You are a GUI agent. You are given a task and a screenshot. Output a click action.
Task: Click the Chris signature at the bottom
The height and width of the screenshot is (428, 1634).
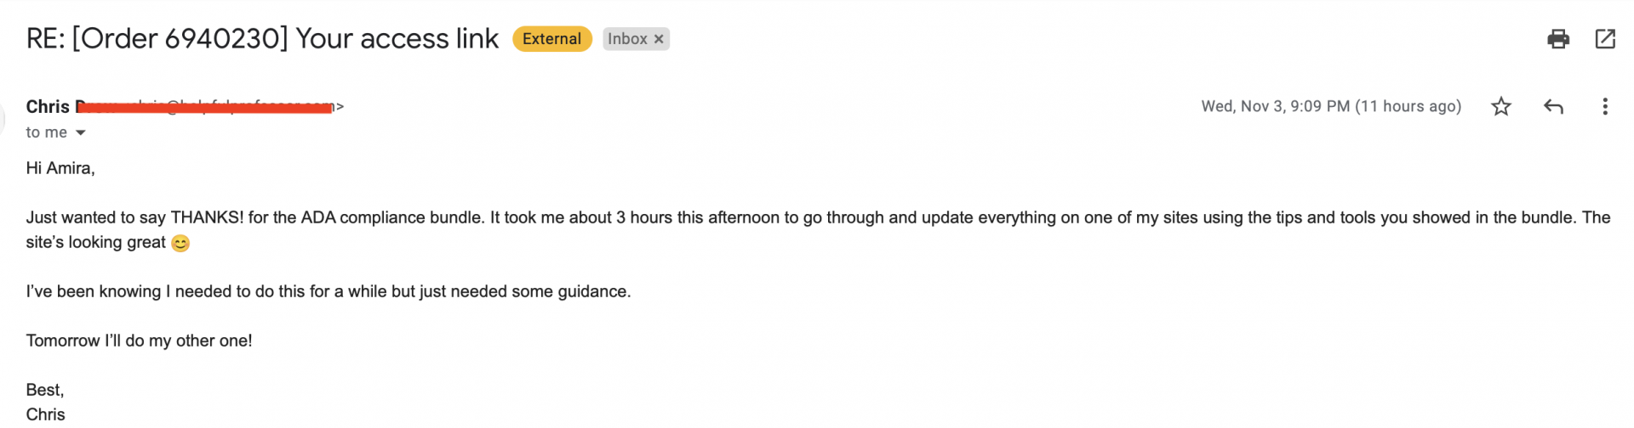click(45, 414)
